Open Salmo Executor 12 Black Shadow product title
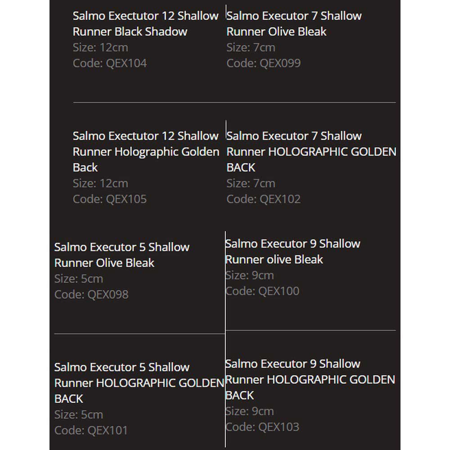 coord(145,23)
